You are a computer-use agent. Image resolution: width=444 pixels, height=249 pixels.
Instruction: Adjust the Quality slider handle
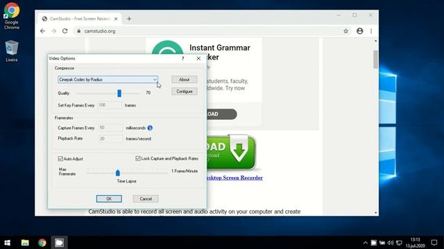tap(119, 93)
